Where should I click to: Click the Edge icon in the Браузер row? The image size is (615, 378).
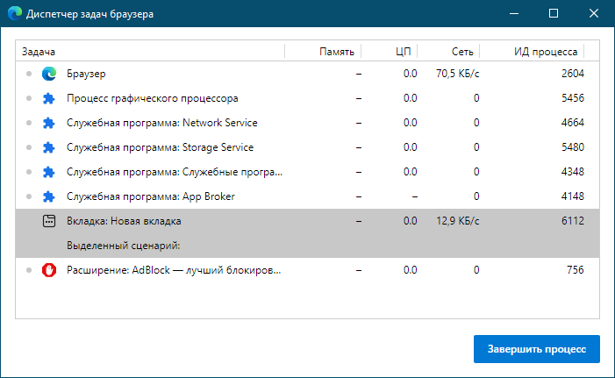49,74
